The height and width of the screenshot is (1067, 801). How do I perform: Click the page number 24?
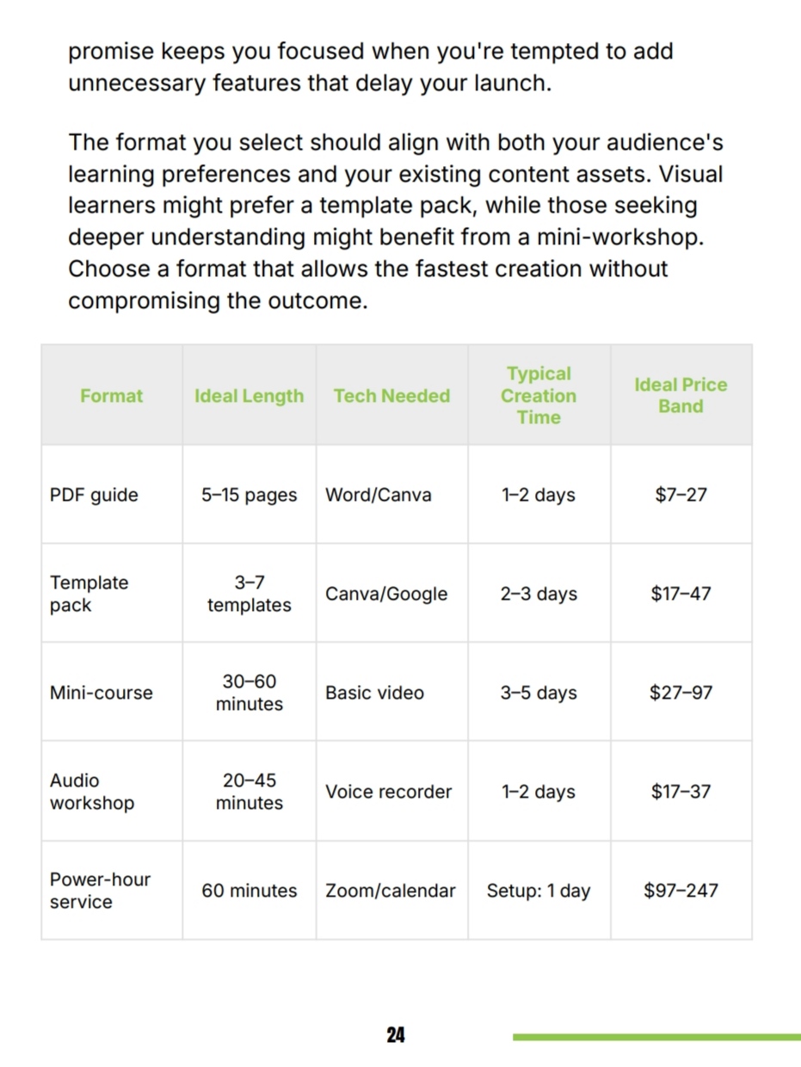[x=396, y=1035]
